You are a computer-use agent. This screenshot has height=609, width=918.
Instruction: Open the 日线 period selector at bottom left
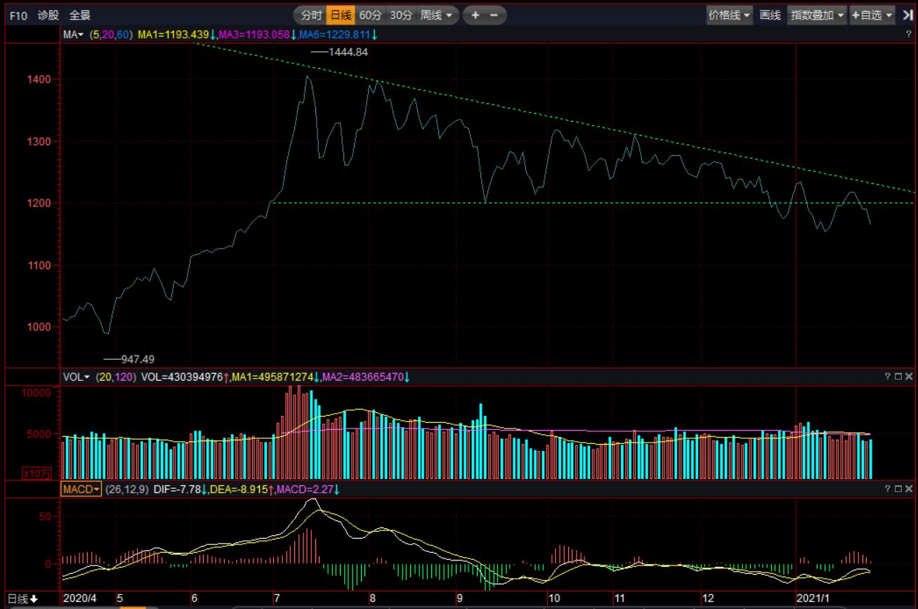[x=22, y=599]
